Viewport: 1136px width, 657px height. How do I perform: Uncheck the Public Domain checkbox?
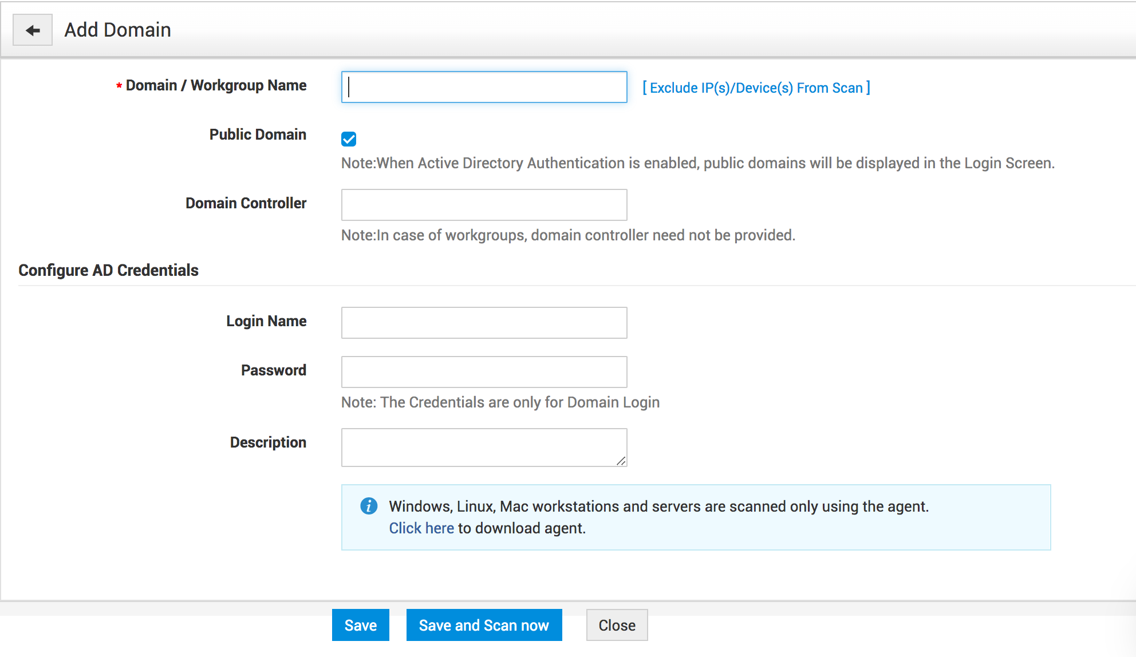349,139
